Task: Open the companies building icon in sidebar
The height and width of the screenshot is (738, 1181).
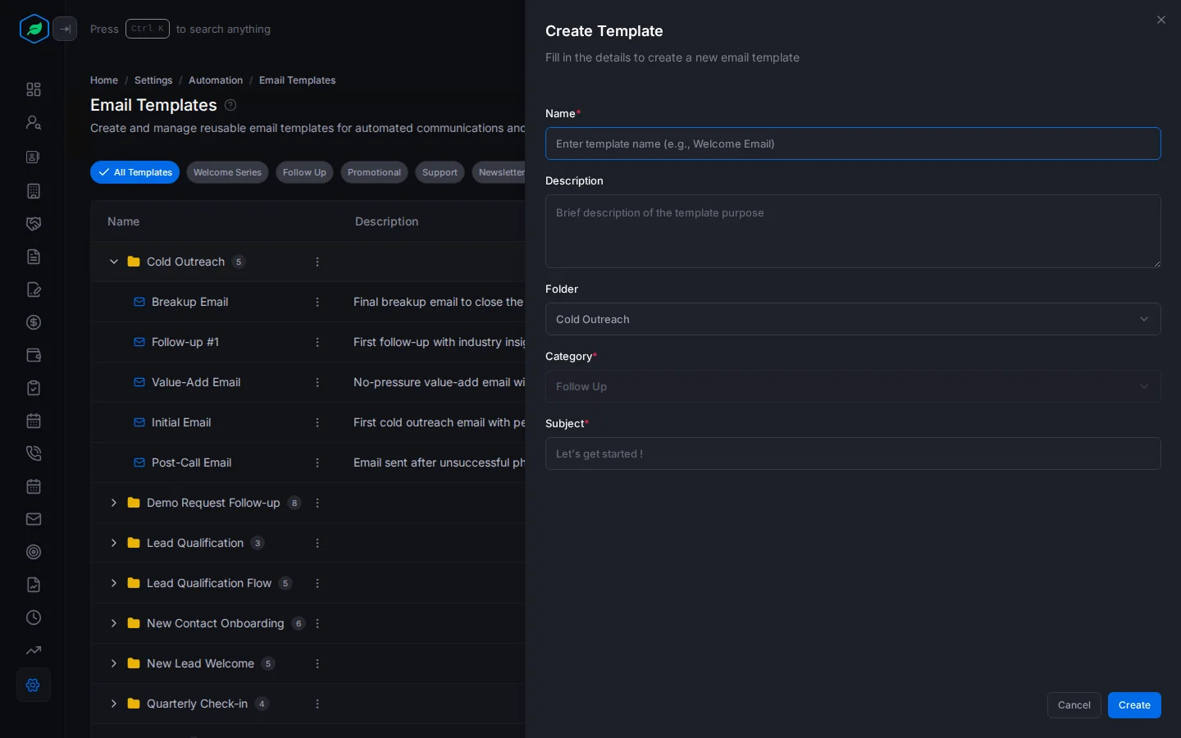Action: [x=34, y=191]
